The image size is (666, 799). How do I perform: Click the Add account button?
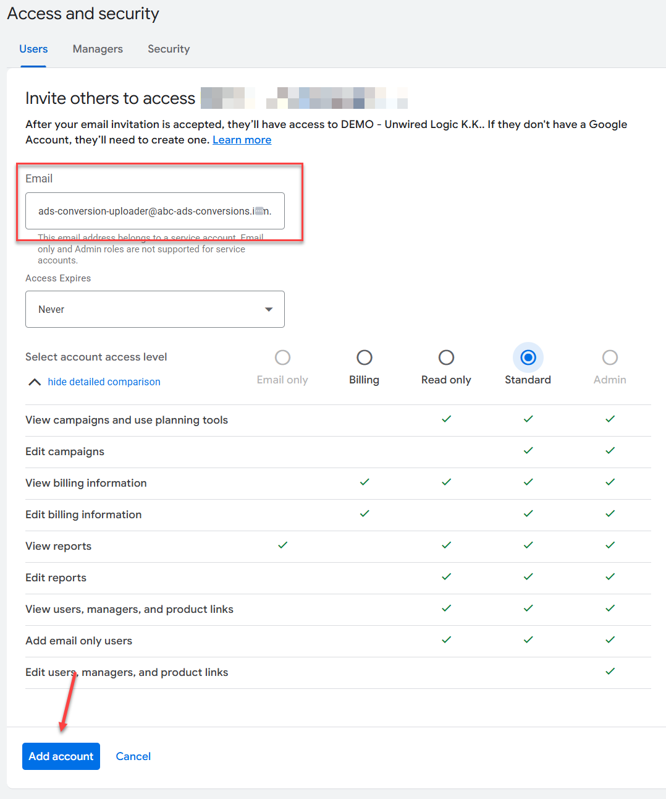61,756
